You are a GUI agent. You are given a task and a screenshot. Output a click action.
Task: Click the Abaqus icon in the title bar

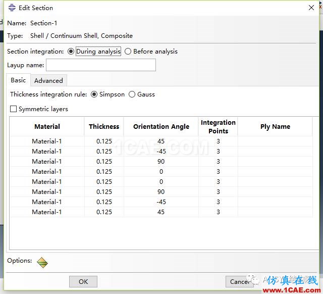tap(12, 8)
